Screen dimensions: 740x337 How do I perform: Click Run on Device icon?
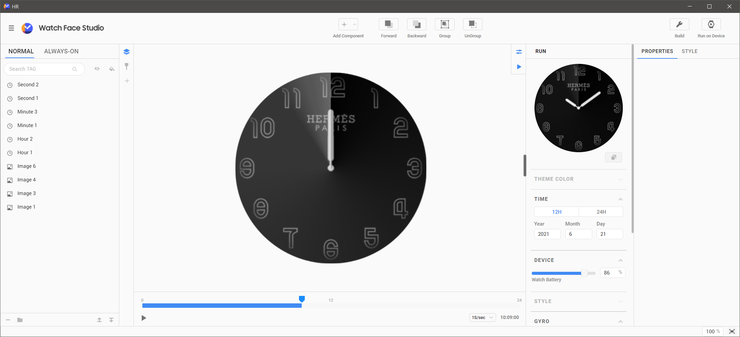[x=711, y=24]
